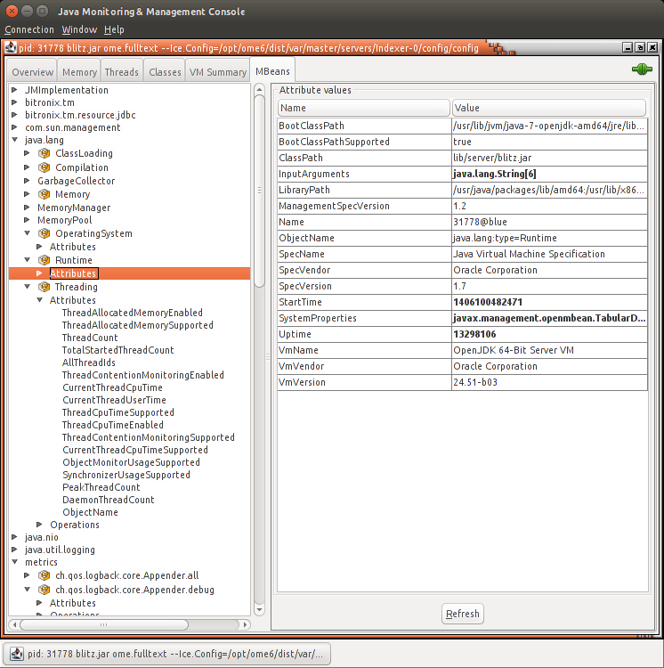Click the Appender.all MBean icon

pyautogui.click(x=44, y=576)
